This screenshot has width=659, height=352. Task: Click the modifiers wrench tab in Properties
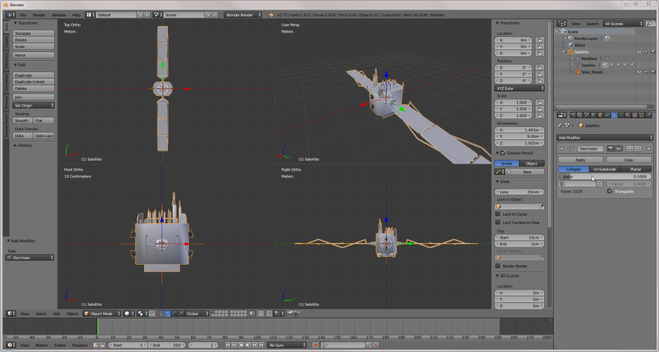pyautogui.click(x=614, y=115)
